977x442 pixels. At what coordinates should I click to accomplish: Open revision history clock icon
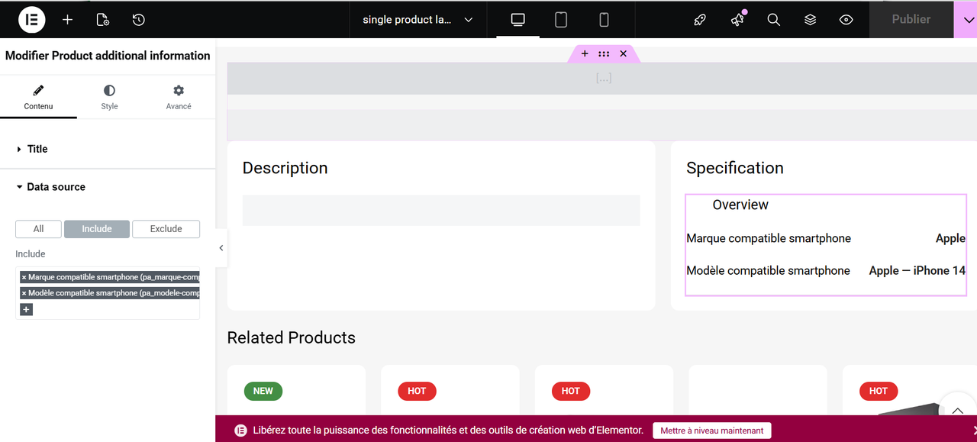click(x=138, y=20)
